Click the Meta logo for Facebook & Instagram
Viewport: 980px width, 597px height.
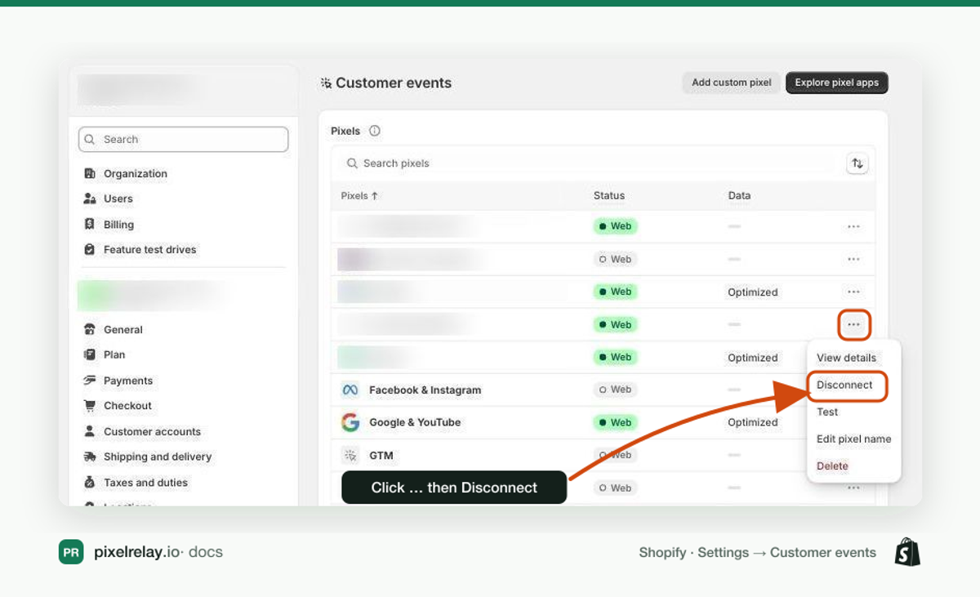coord(350,390)
